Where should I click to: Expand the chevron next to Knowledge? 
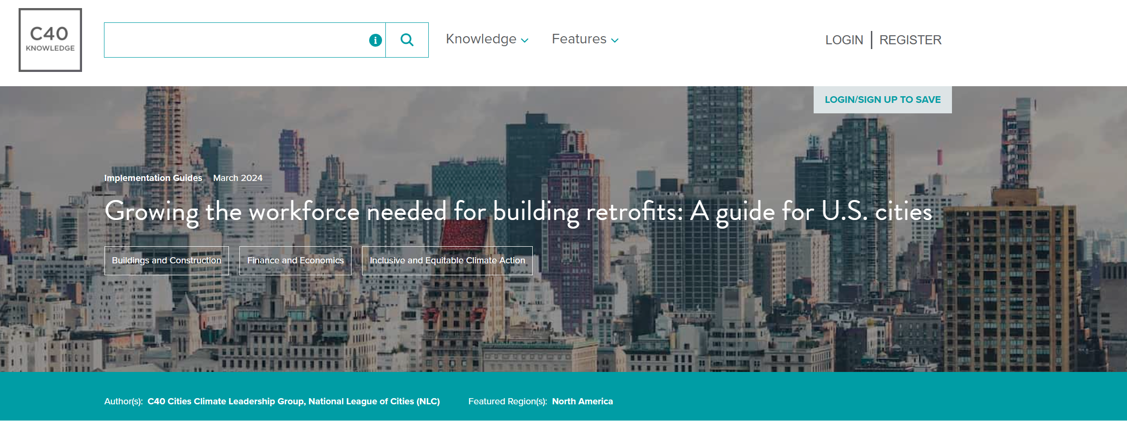[525, 41]
